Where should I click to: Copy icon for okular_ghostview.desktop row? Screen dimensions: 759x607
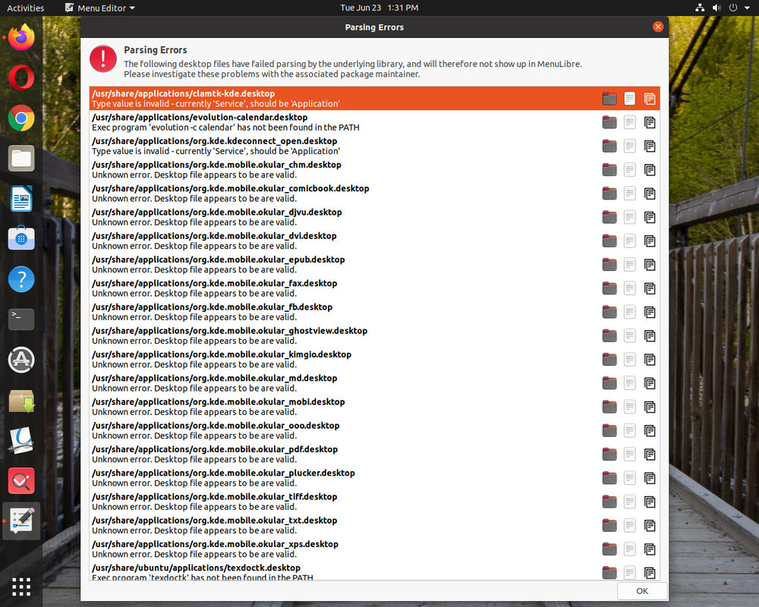650,336
